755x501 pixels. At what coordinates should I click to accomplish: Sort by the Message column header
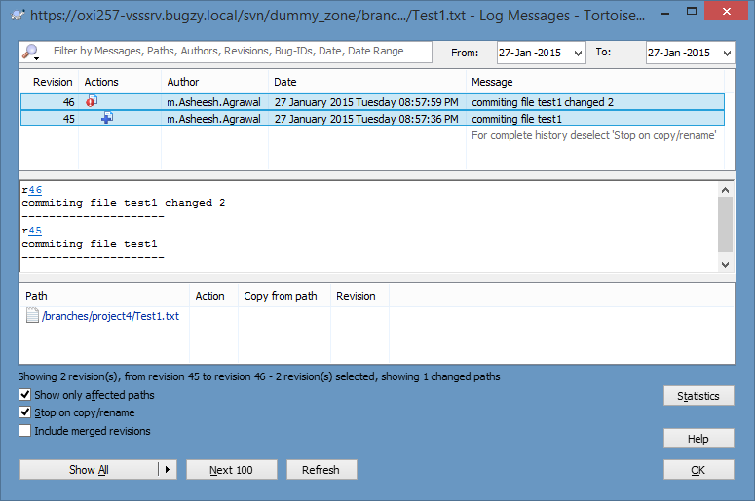(x=595, y=82)
